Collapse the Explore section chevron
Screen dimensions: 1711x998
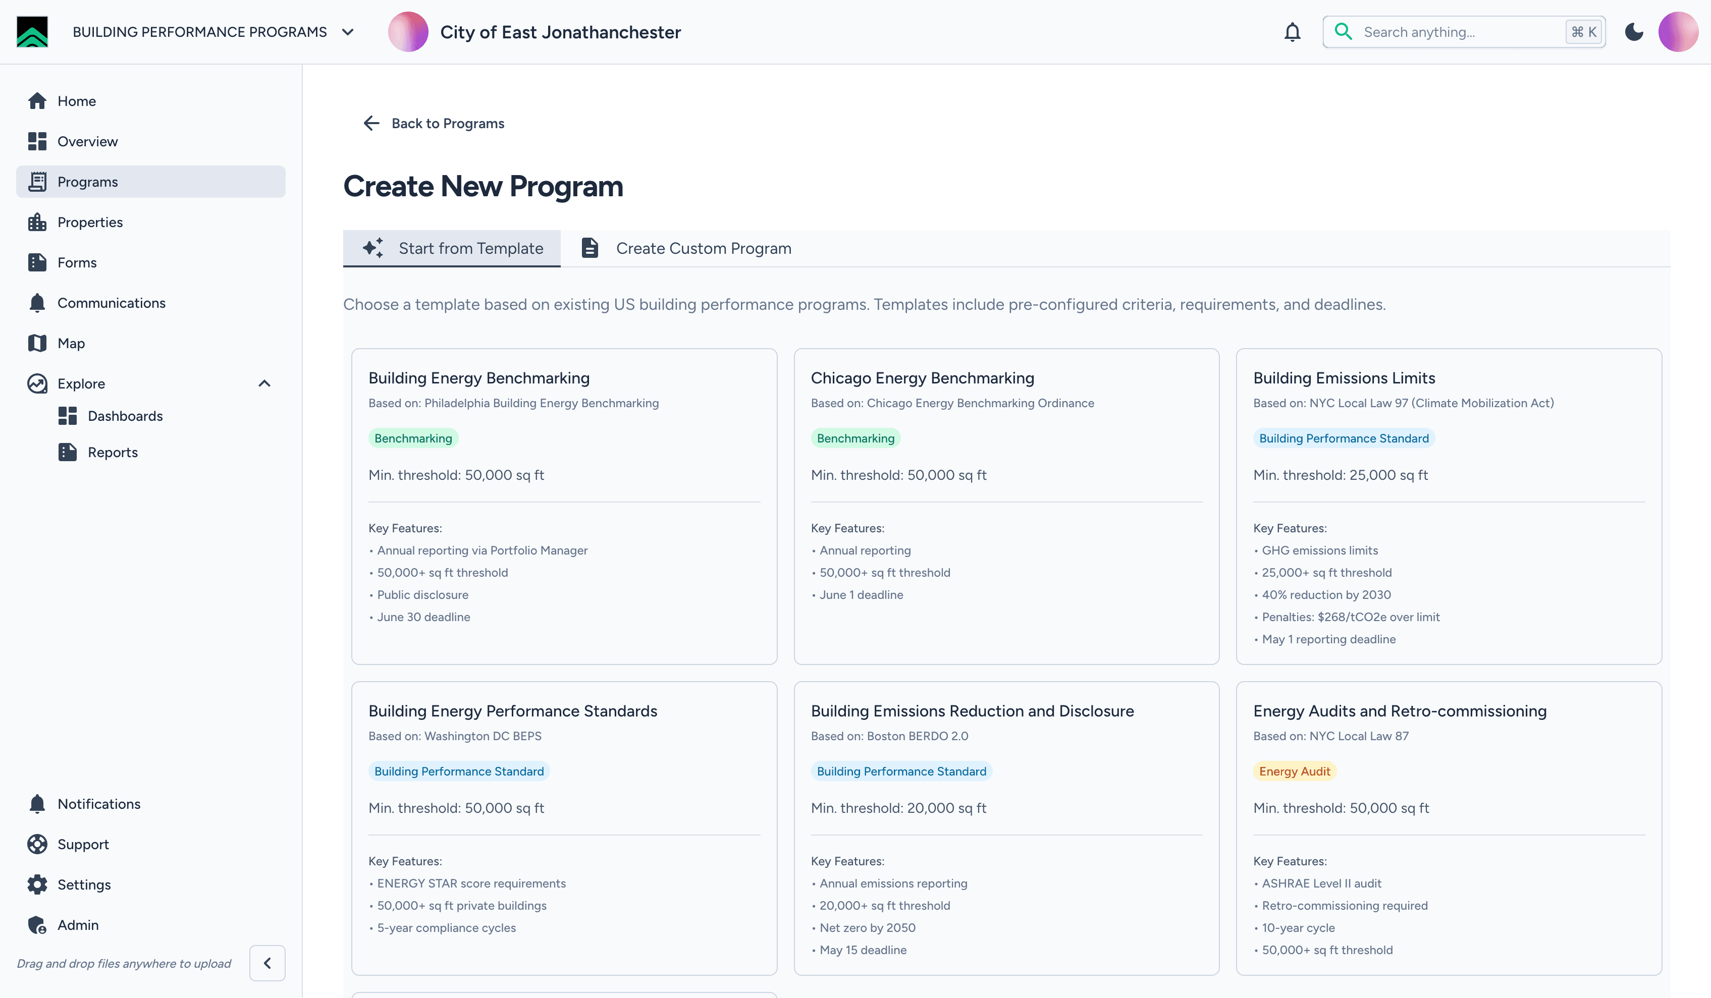coord(264,383)
